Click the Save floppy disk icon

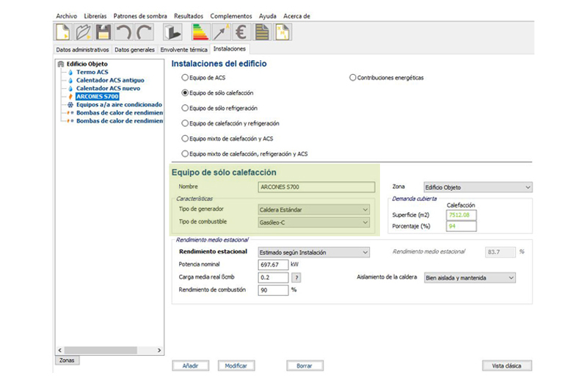pos(103,32)
